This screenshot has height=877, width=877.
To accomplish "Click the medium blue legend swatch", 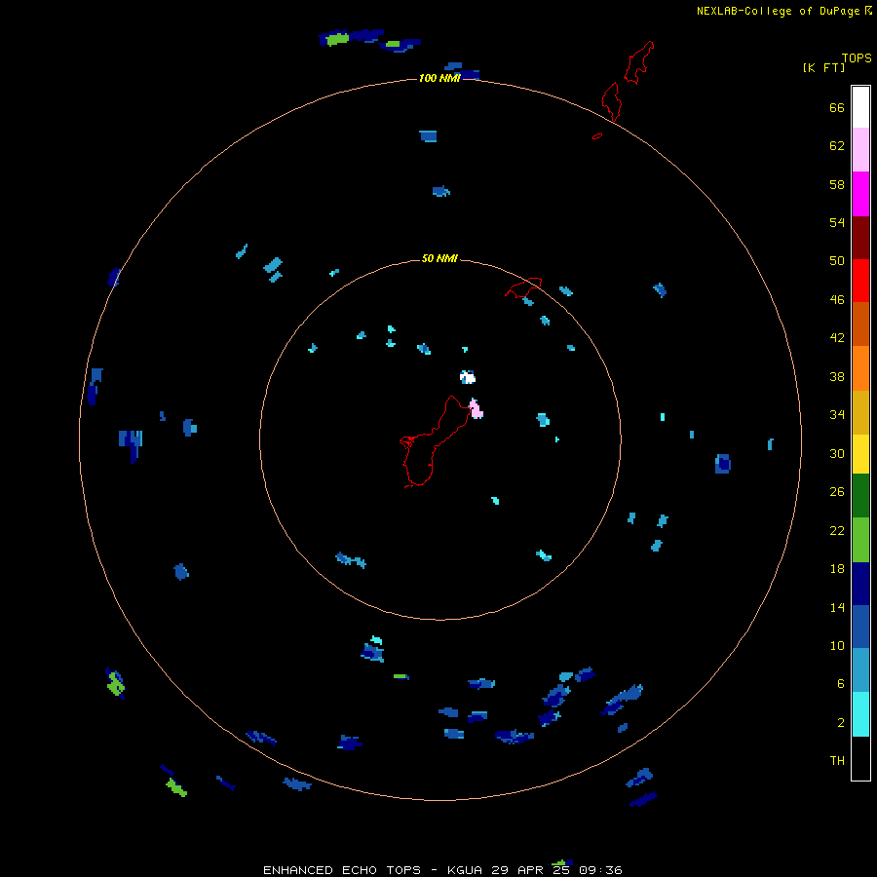I will (x=860, y=627).
